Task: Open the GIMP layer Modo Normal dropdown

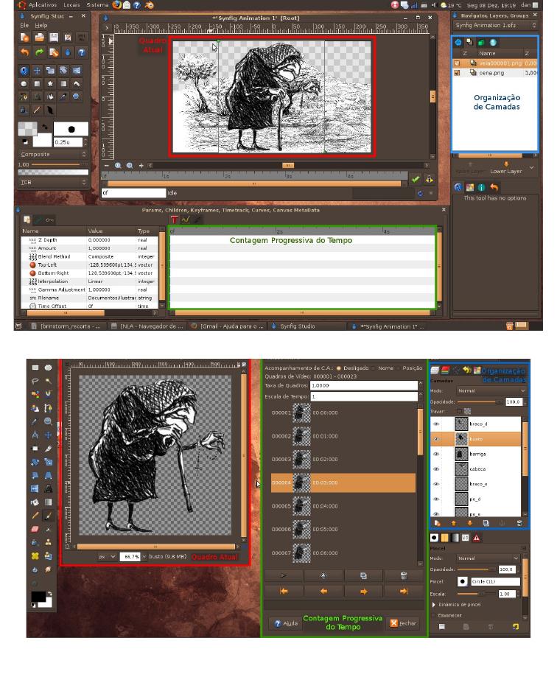Action: pyautogui.click(x=492, y=390)
